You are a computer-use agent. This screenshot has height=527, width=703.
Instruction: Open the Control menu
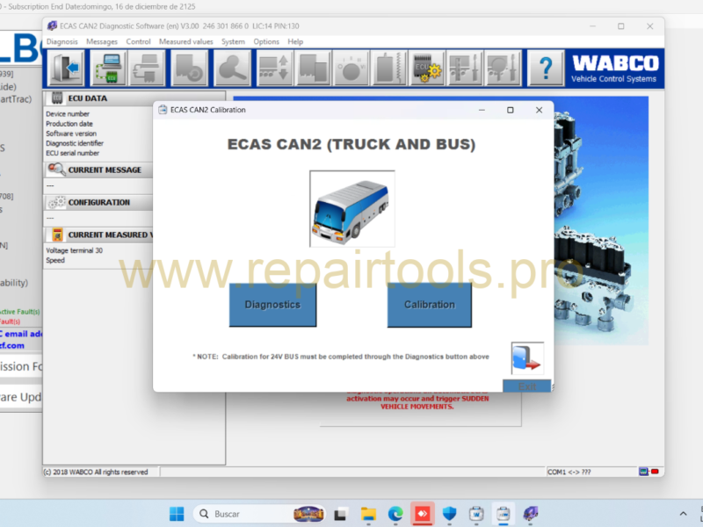138,41
